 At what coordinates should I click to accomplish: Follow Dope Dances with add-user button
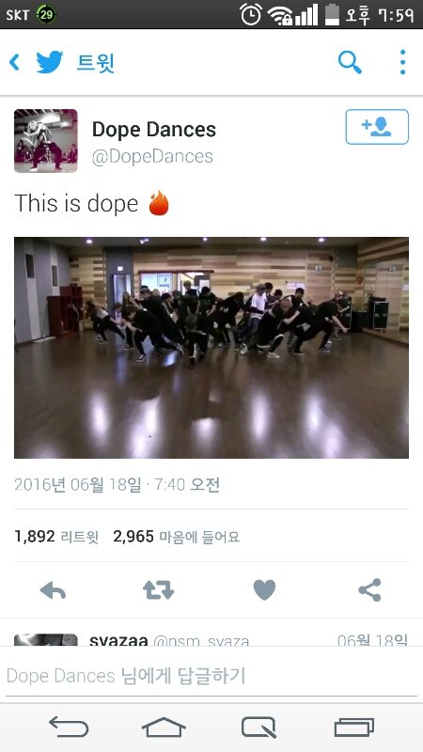377,127
